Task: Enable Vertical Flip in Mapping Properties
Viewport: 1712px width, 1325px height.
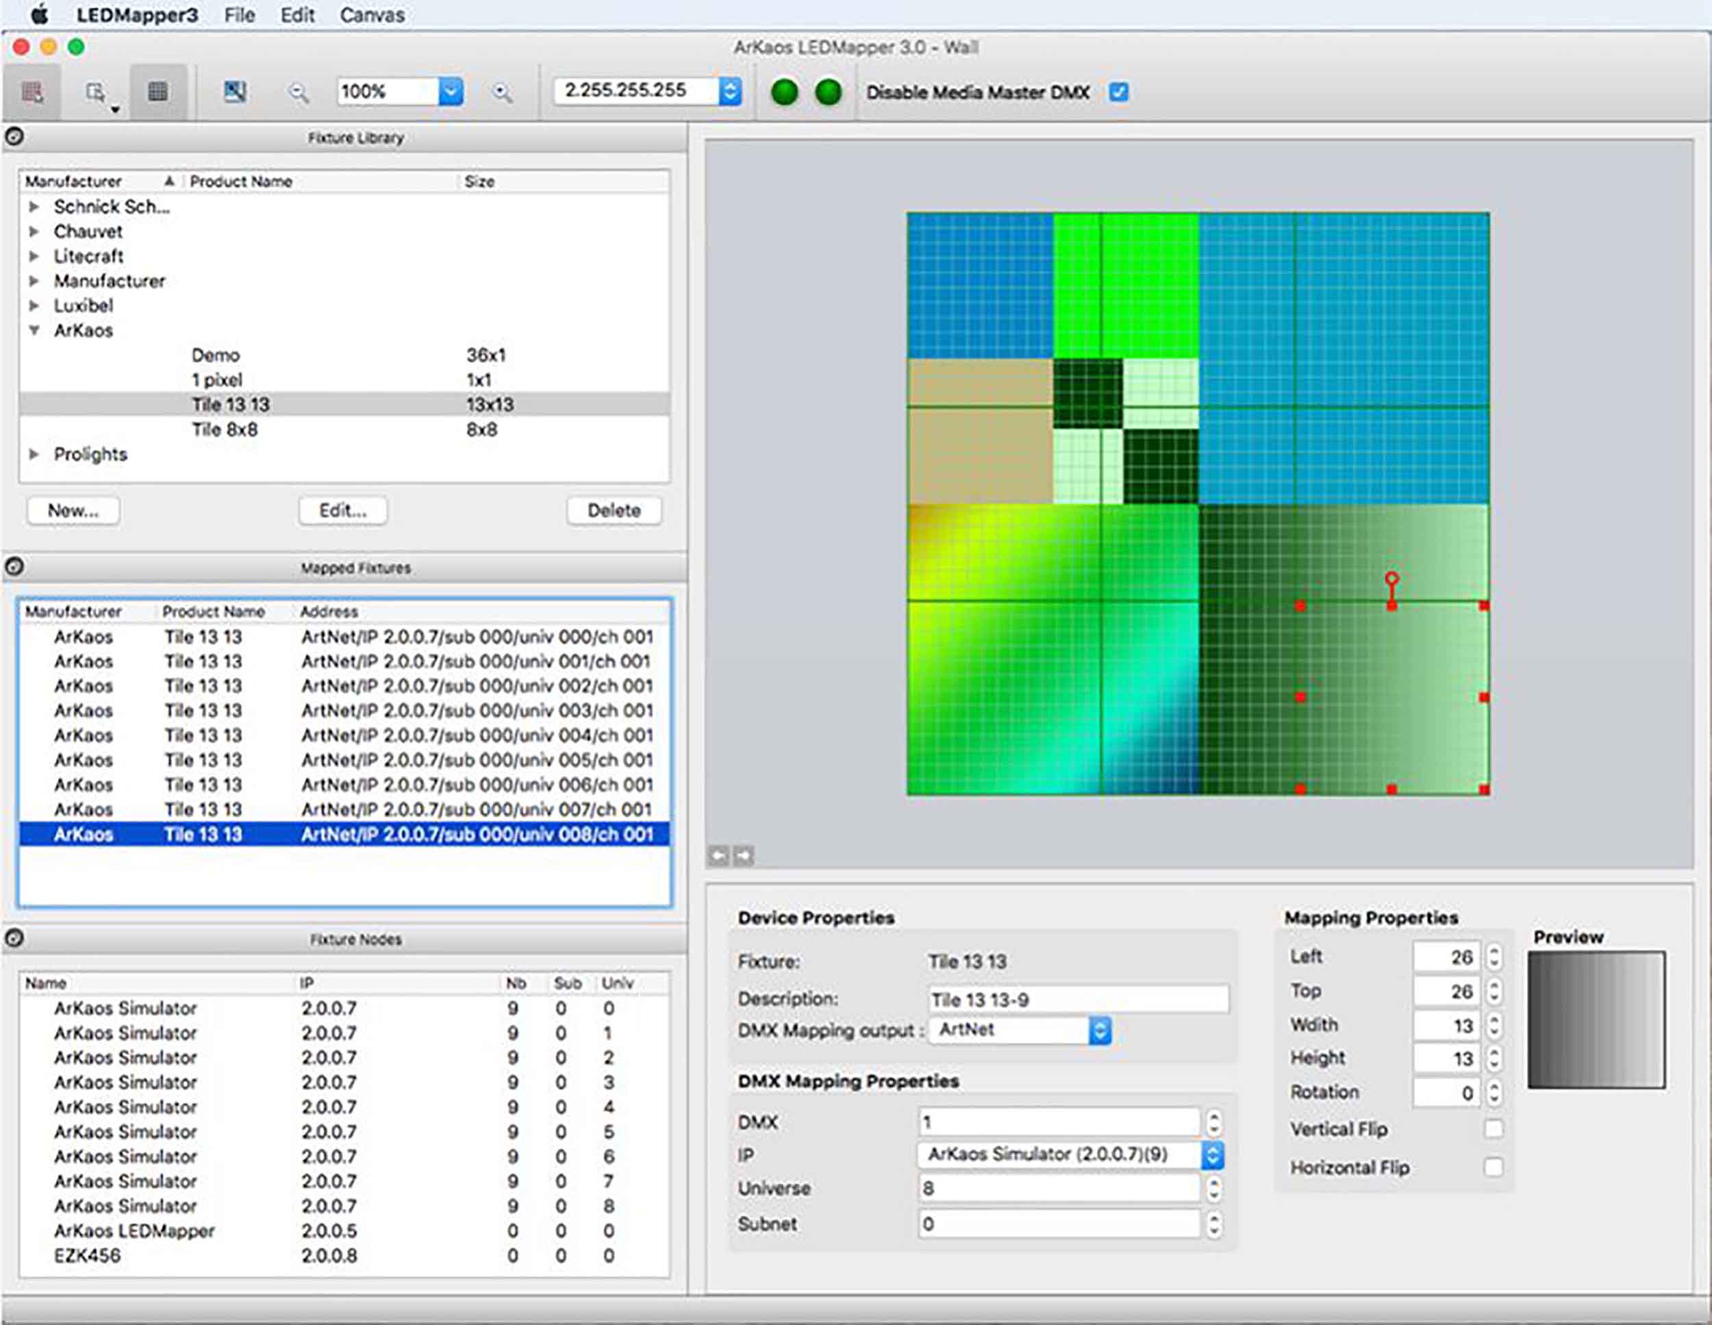Action: click(x=1495, y=1129)
